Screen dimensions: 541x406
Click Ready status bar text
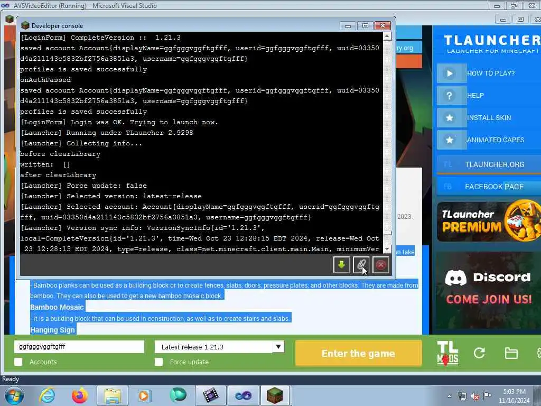point(11,379)
